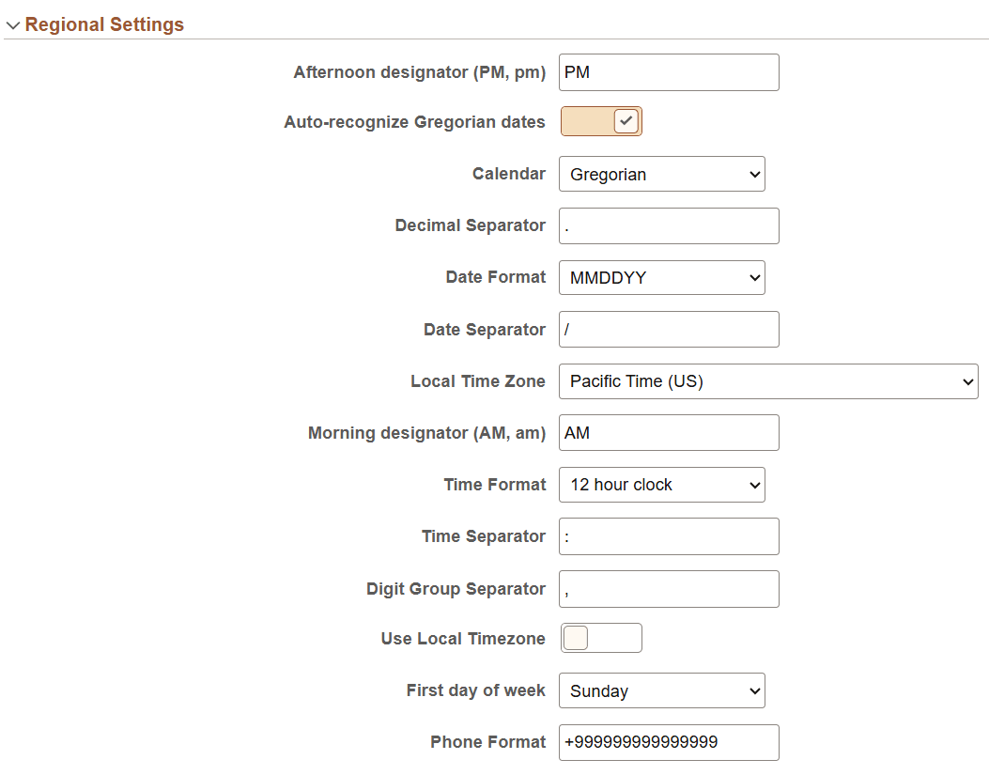This screenshot has height=775, width=989.
Task: Select Pacific Time (US) combo box
Action: (x=768, y=381)
